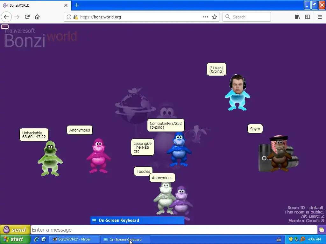Click the Principal character with headphones
The height and width of the screenshot is (244, 326).
pos(237,92)
